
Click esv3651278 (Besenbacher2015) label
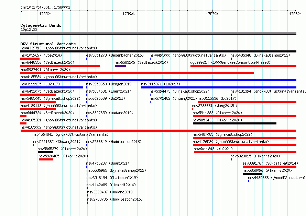[x=115, y=55]
